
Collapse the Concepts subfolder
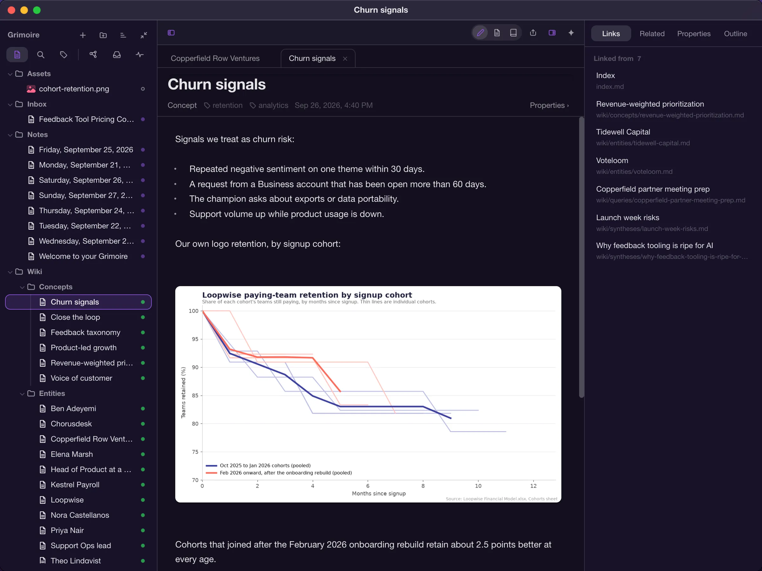coord(22,287)
